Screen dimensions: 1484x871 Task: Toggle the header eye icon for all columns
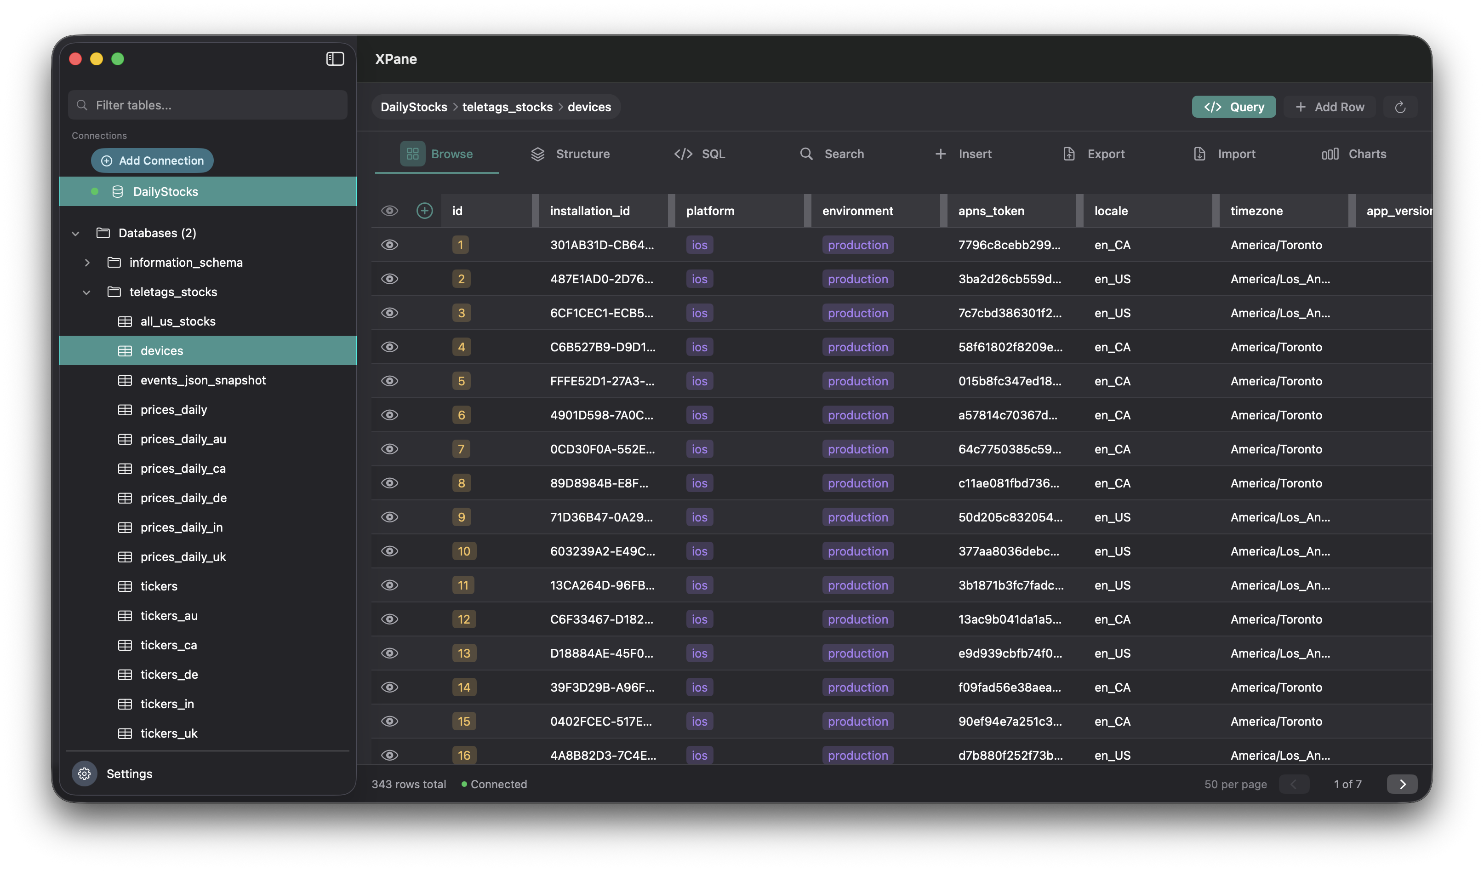click(389, 211)
